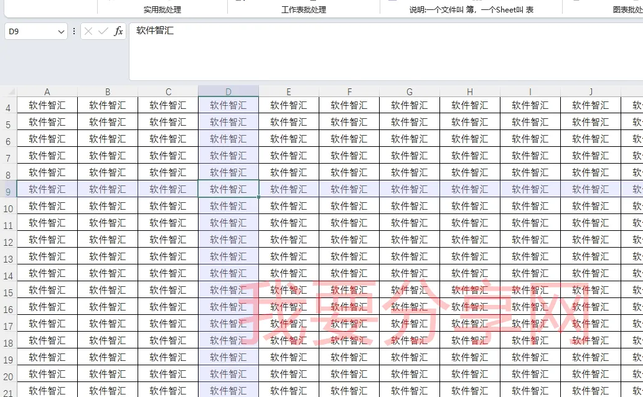
Task: Select column J header
Action: (591, 91)
